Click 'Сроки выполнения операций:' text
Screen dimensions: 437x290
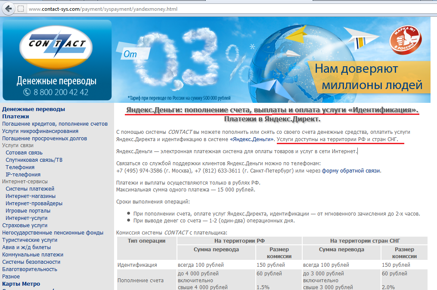click(153, 202)
